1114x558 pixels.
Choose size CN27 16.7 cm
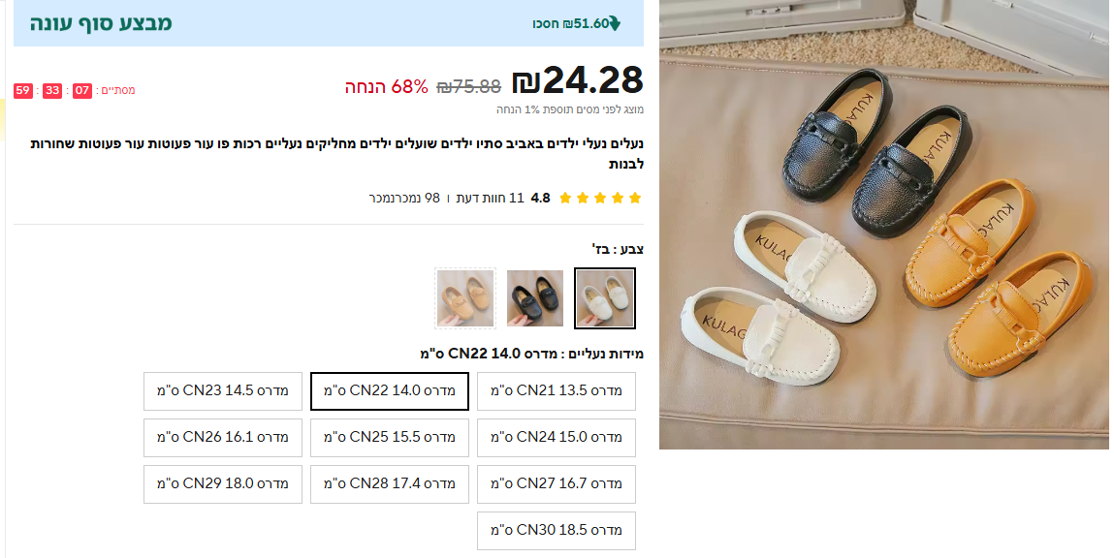(557, 483)
